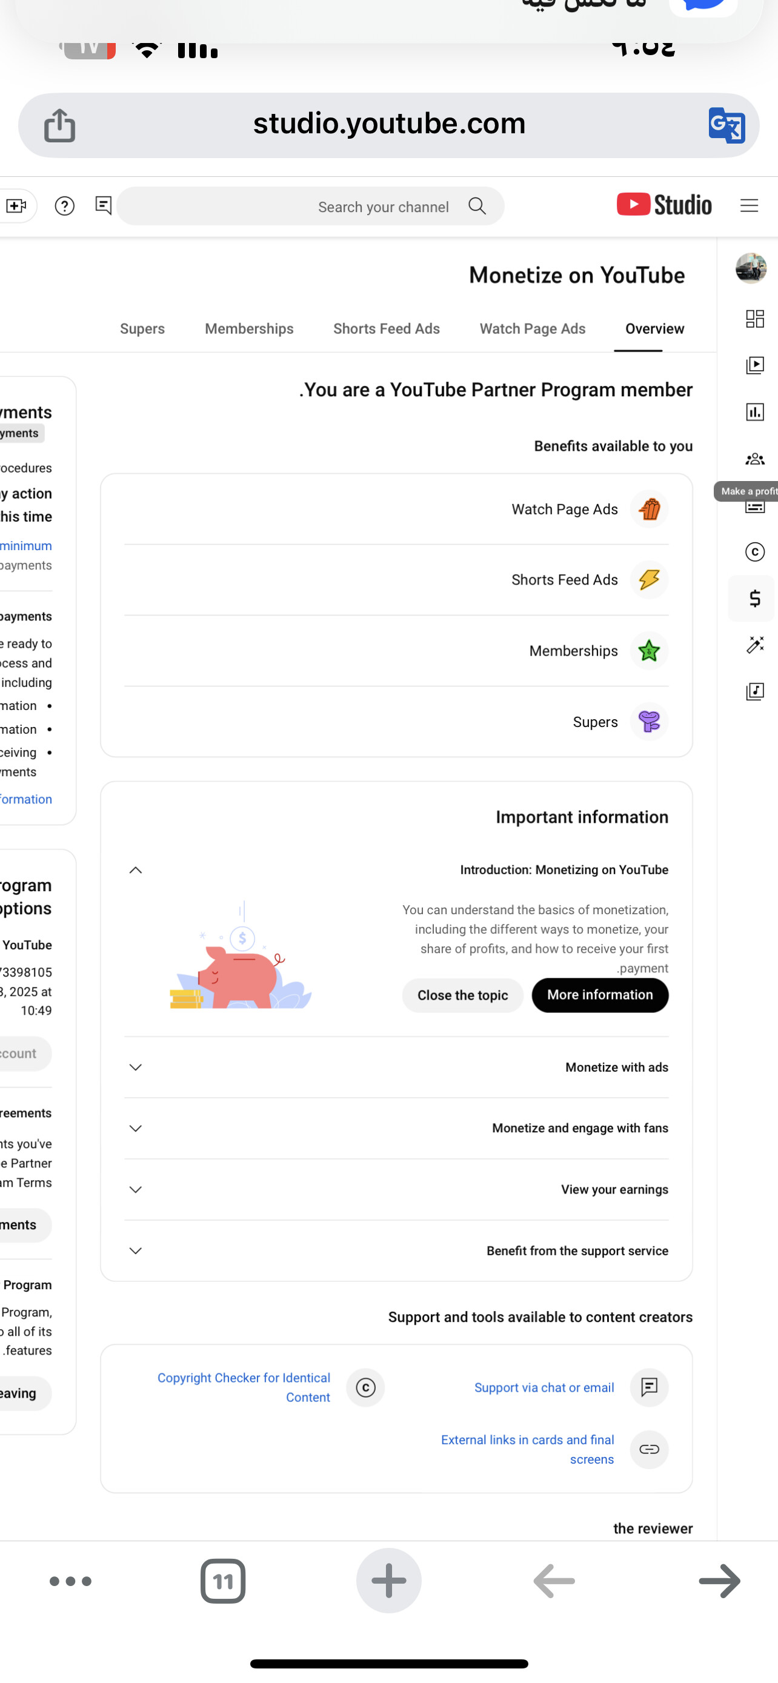Open the browser tabs counter showing 11
This screenshot has width=778, height=1683.
(223, 1581)
